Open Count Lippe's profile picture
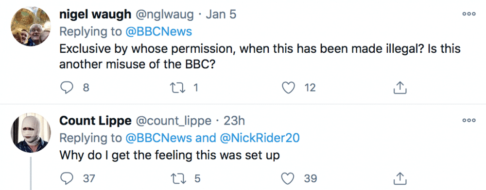The height and width of the screenshot is (190, 486). coord(31,132)
